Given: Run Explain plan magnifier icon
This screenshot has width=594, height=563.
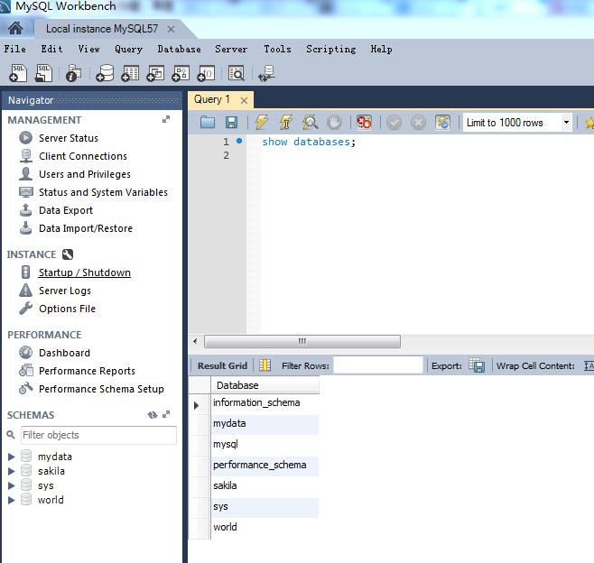Looking at the screenshot, I should (310, 123).
